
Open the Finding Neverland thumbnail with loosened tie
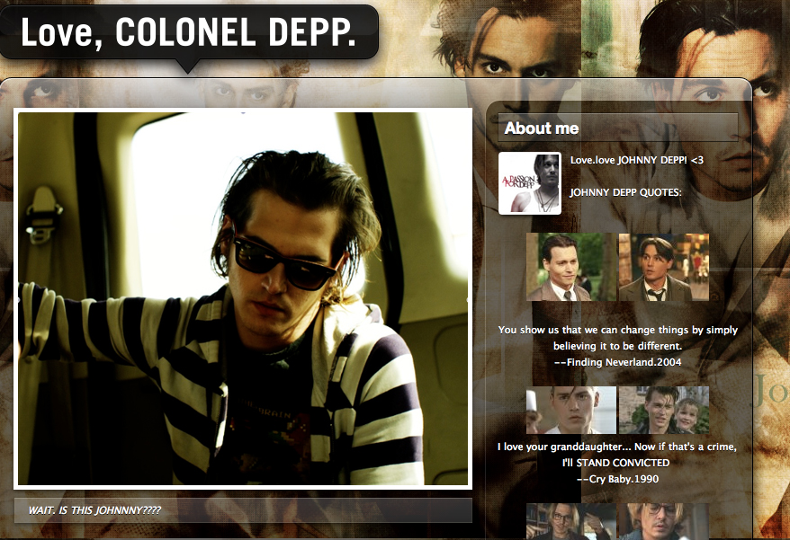[x=663, y=267]
